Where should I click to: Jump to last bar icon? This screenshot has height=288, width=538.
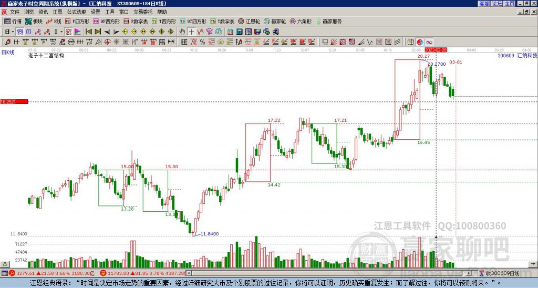(x=98, y=32)
